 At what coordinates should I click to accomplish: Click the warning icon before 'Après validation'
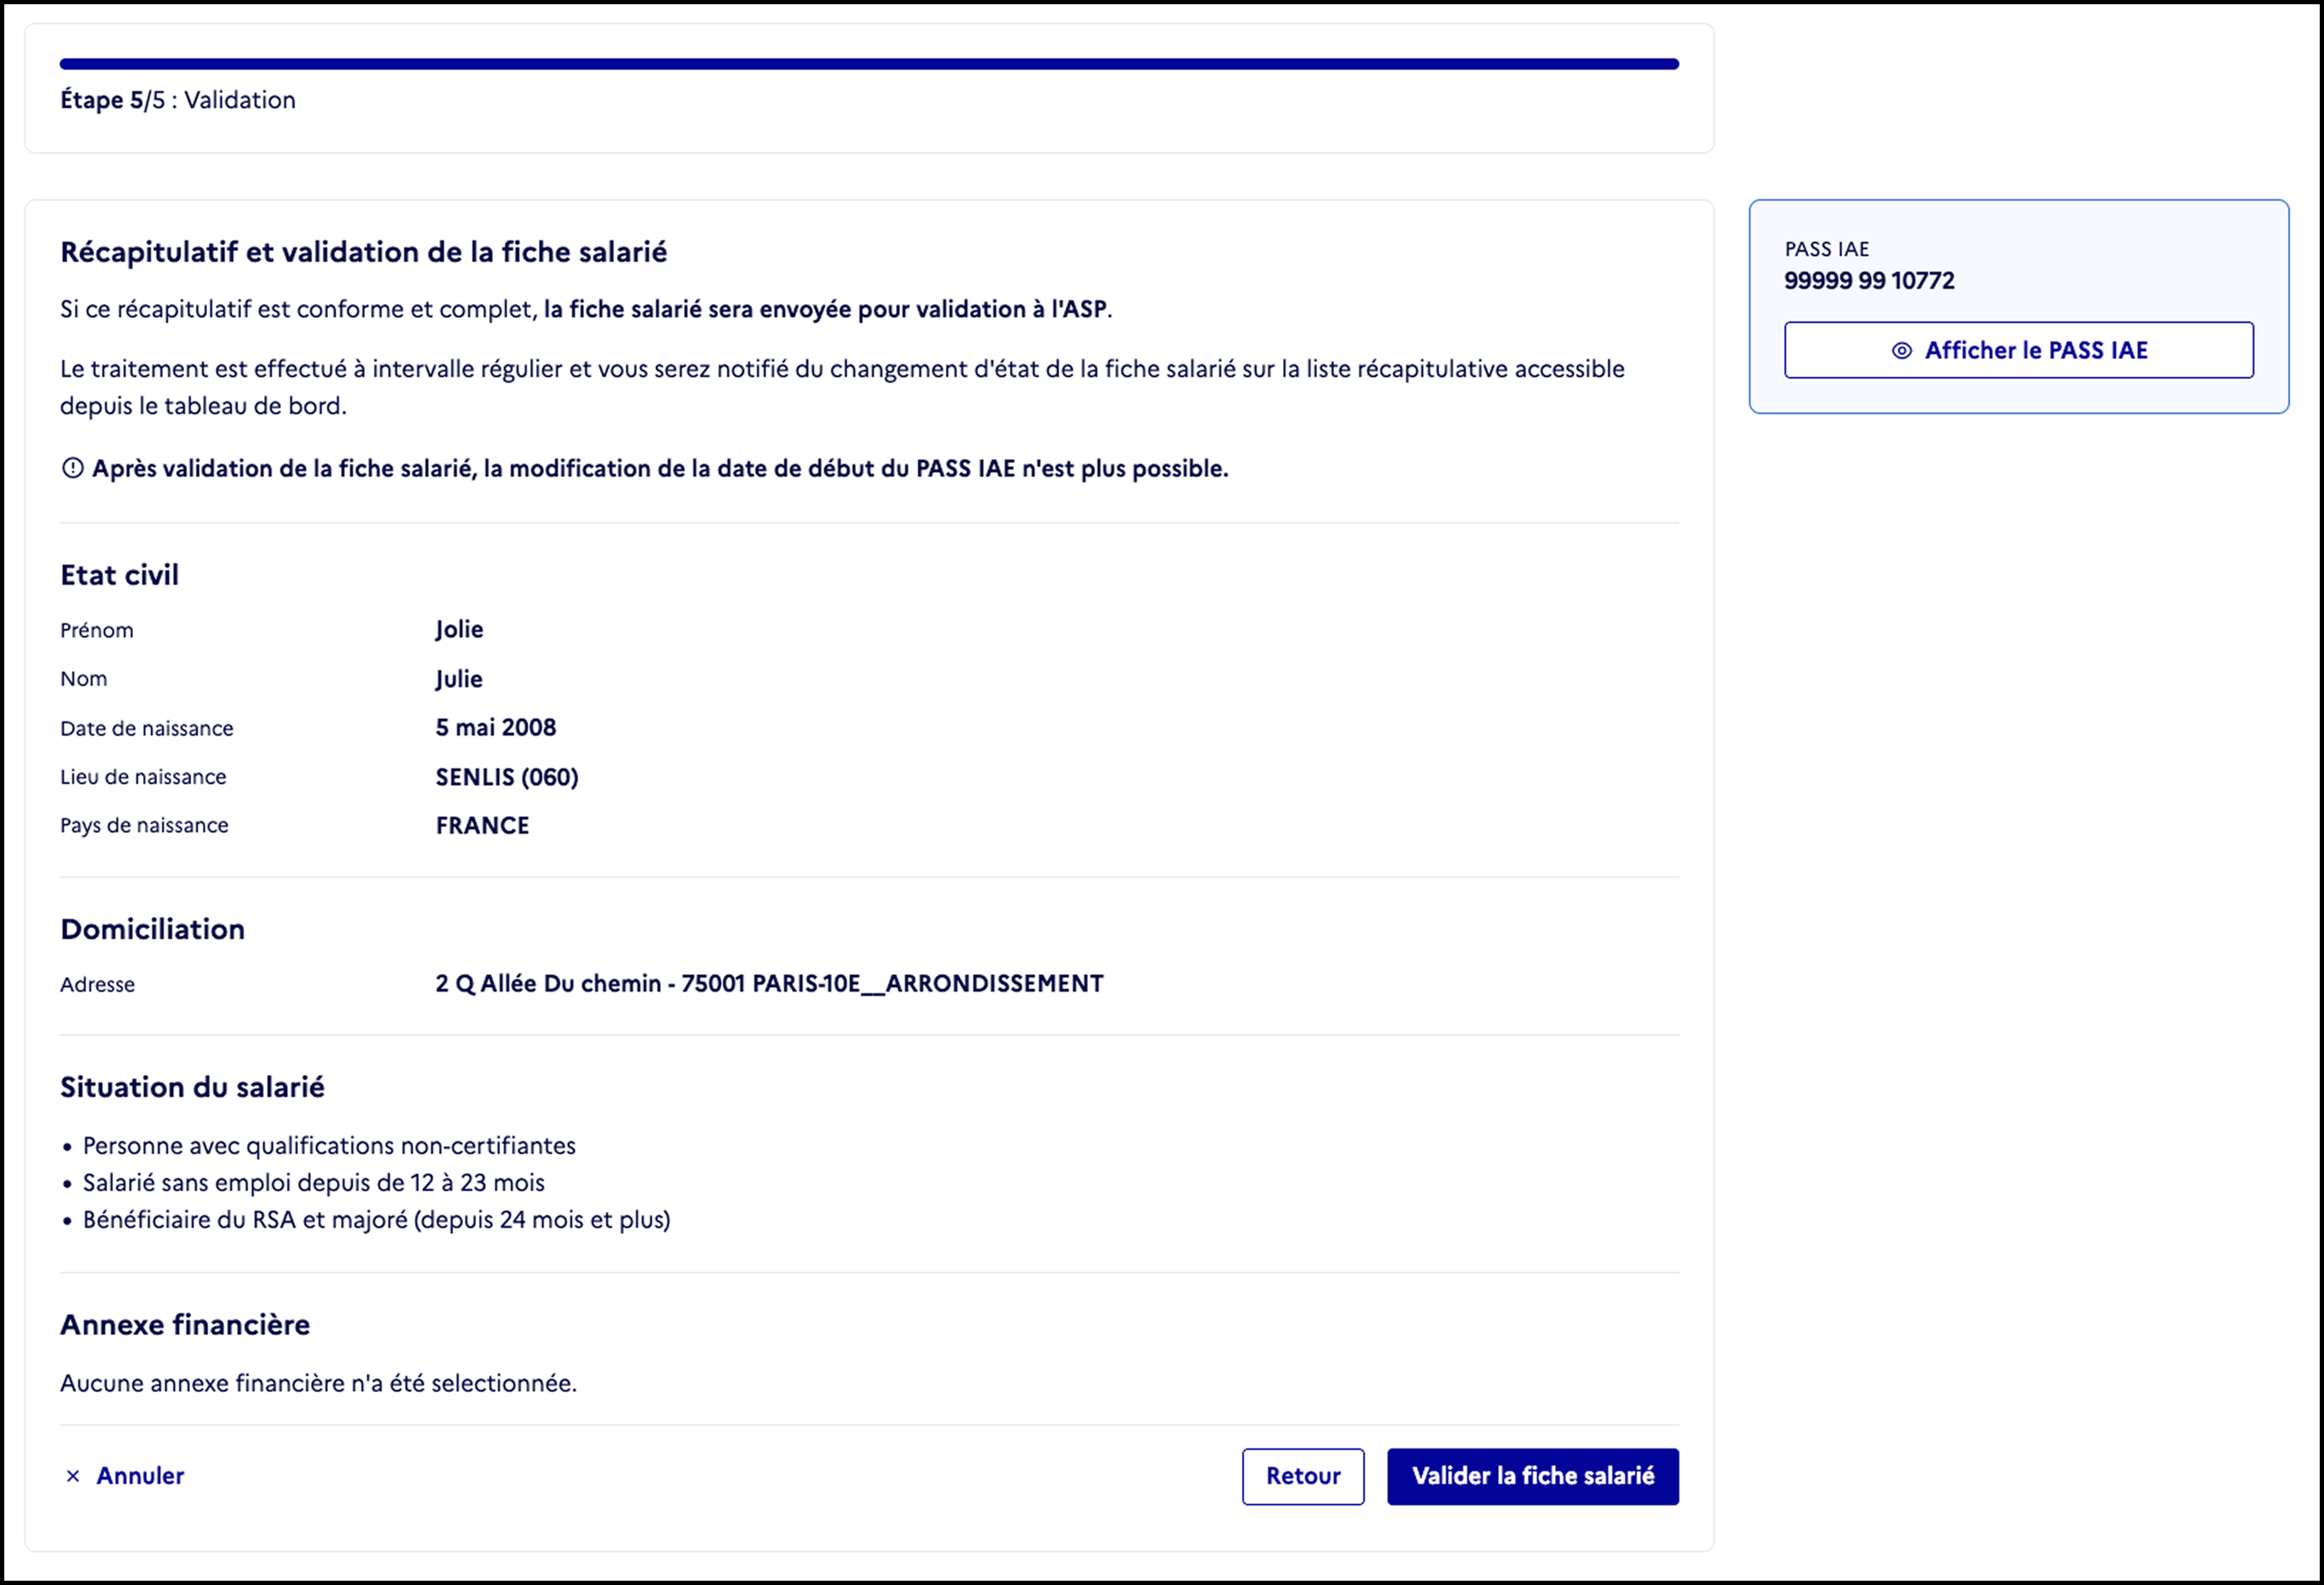(72, 468)
